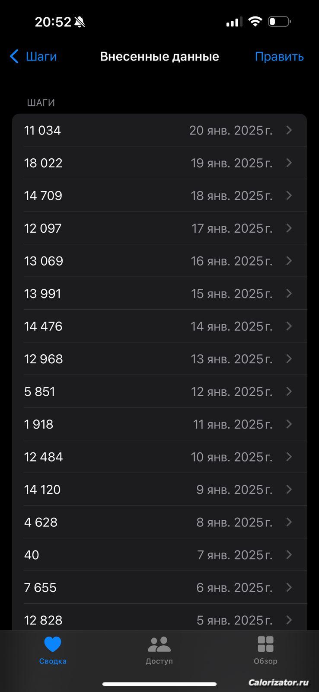
Task: Tap the cellular signal bars icon
Action: tap(234, 22)
